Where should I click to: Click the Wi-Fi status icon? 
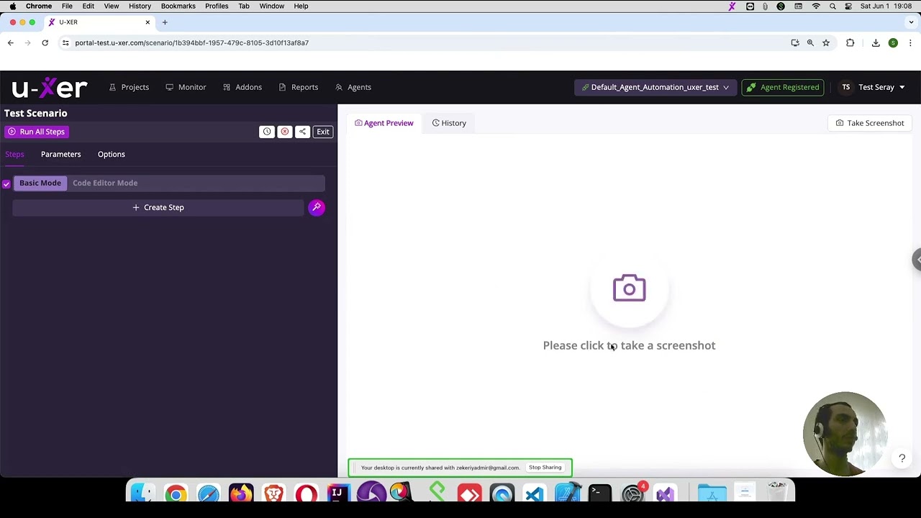point(816,6)
